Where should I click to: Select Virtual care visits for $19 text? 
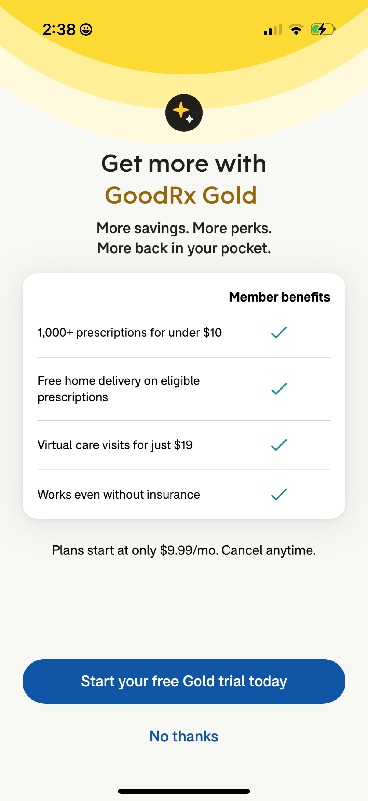(115, 445)
